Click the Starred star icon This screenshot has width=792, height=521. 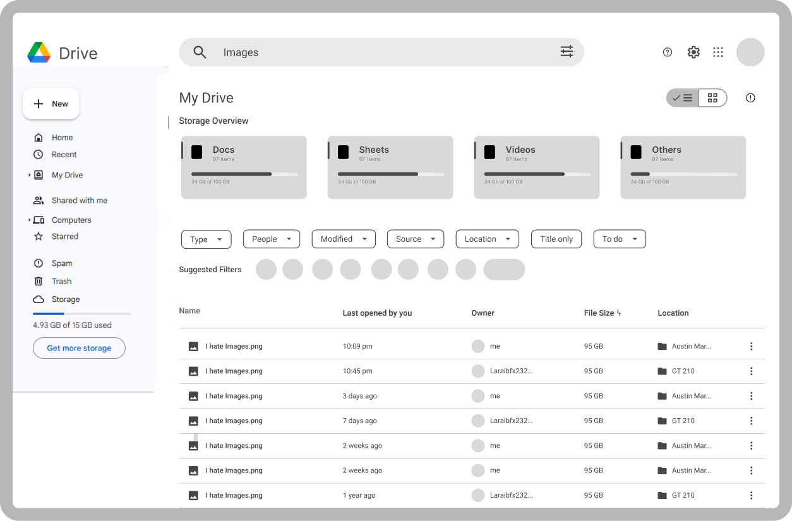pyautogui.click(x=39, y=236)
